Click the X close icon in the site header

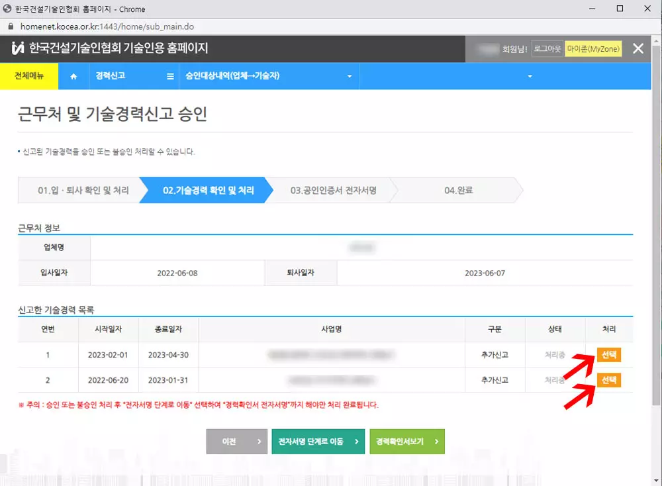(638, 48)
